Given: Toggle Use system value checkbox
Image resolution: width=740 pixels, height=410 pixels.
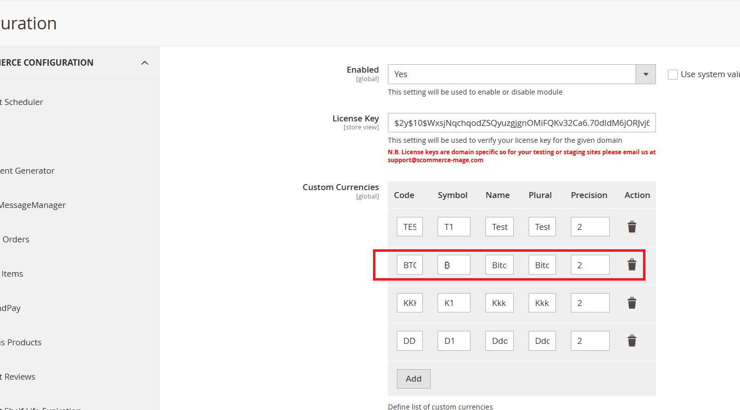Looking at the screenshot, I should coord(673,75).
